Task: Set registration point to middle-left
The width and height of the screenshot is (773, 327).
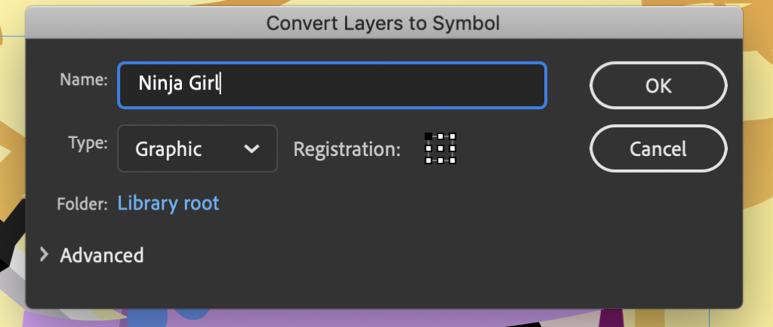Action: 429,148
